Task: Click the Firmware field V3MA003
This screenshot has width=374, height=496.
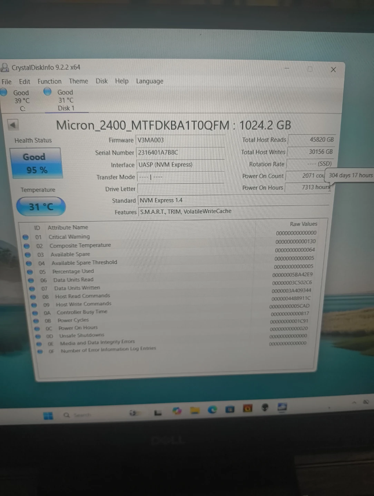Action: [x=180, y=140]
